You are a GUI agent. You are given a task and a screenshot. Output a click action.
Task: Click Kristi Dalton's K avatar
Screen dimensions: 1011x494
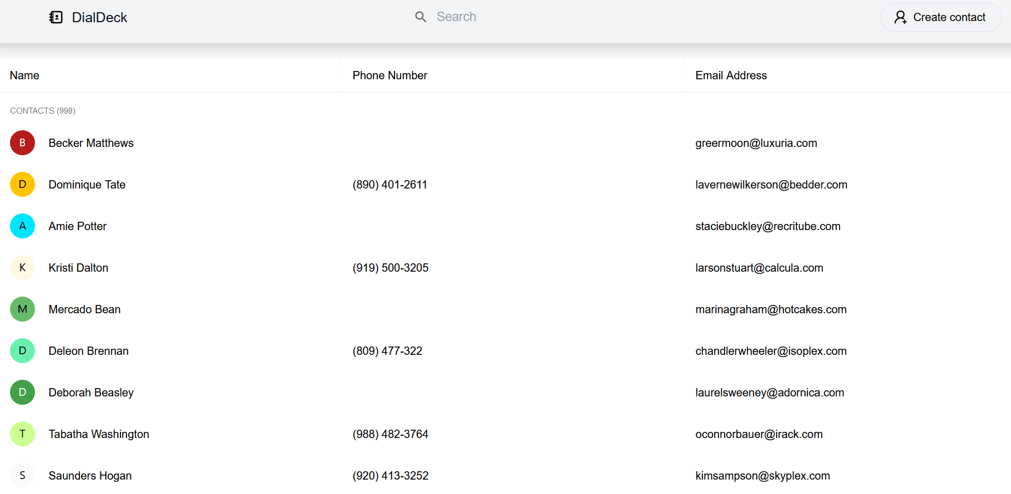(23, 268)
